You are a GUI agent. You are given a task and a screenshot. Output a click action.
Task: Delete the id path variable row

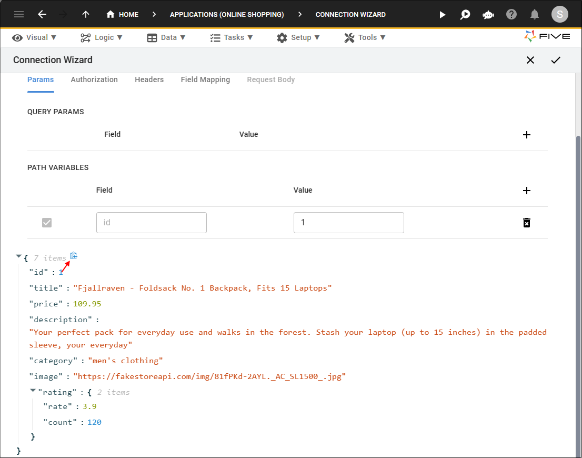tap(527, 223)
